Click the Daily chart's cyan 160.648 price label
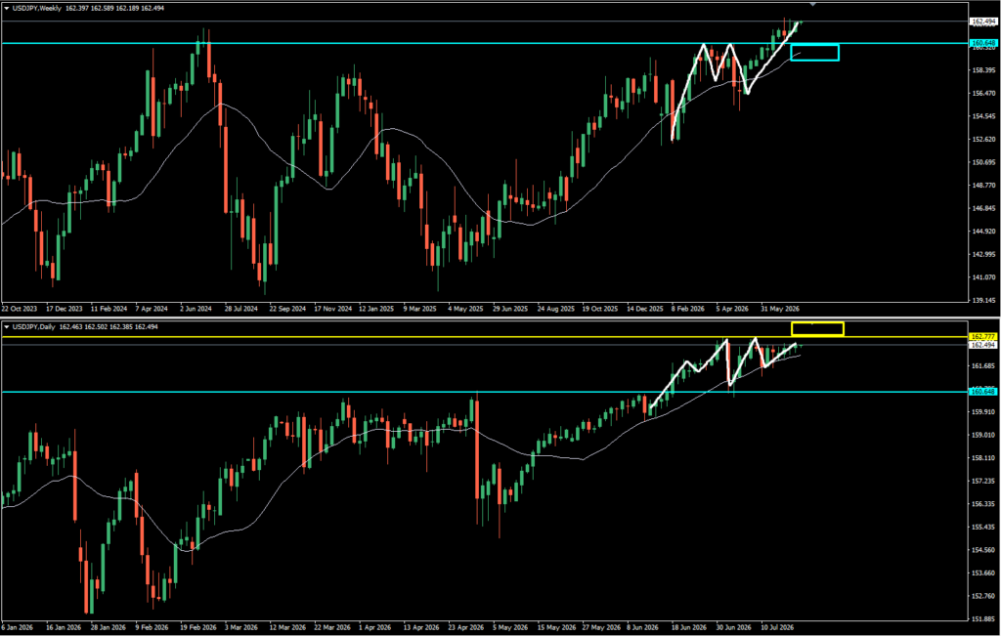This screenshot has width=1001, height=636. 983,392
